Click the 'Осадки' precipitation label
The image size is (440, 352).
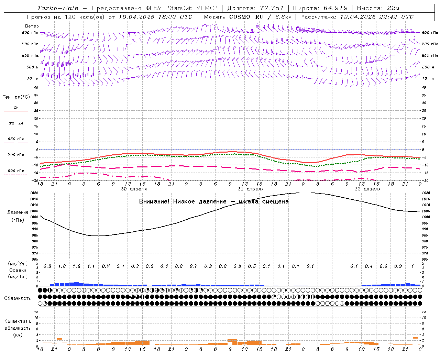coord(18,270)
